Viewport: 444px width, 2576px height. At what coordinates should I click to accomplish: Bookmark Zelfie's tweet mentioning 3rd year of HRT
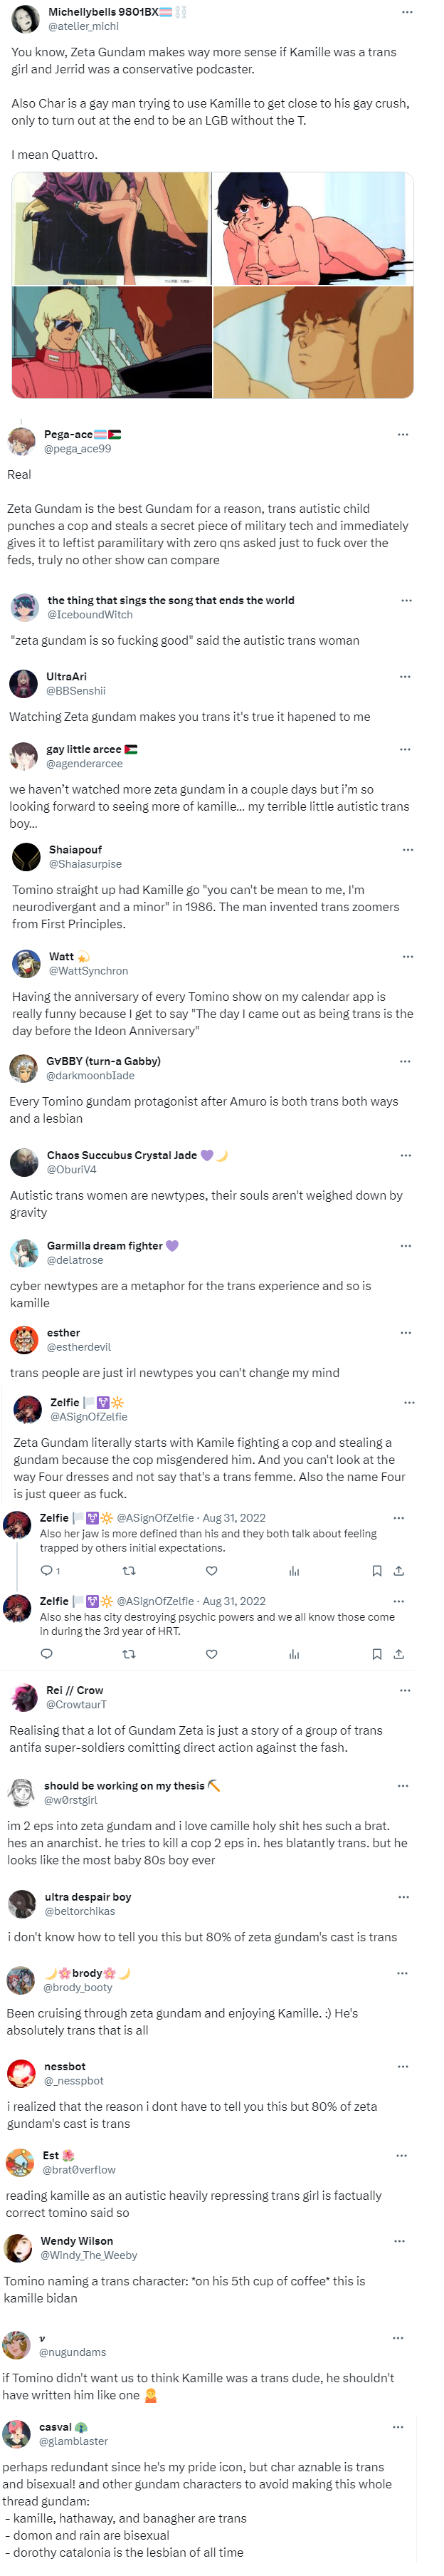coord(376,1653)
